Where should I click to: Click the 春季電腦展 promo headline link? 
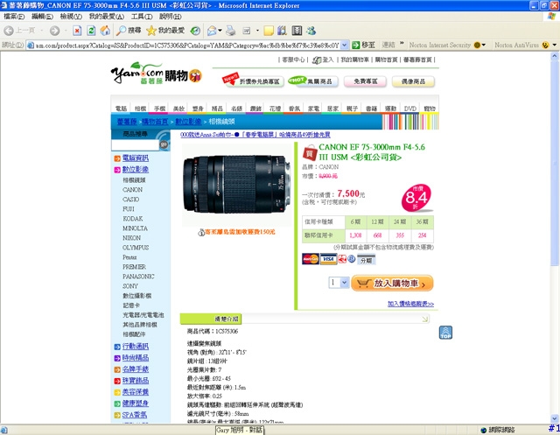255,135
